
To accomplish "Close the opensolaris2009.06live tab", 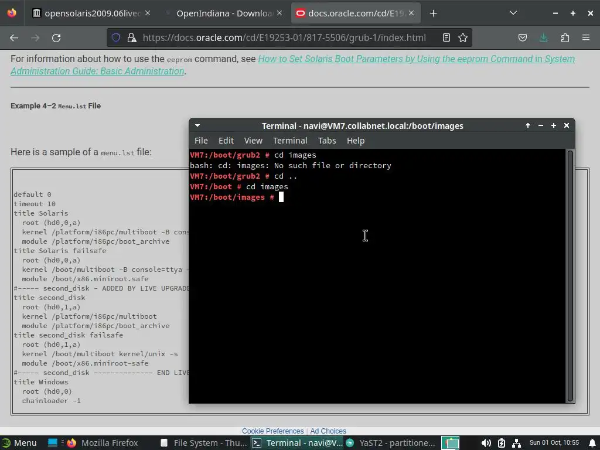I will click(148, 13).
